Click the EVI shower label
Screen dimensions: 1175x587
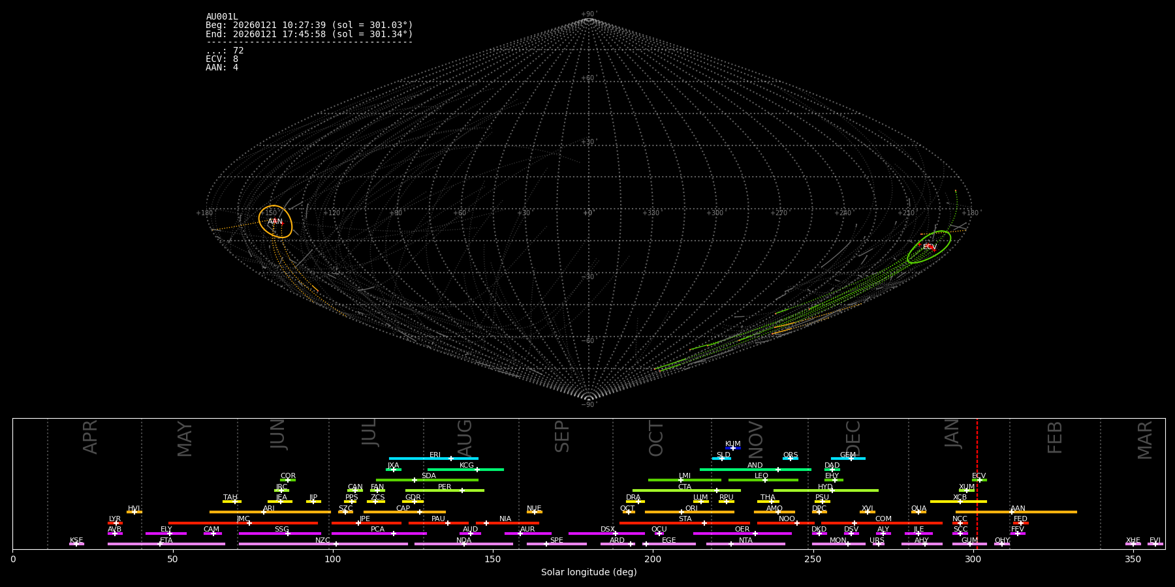pyautogui.click(x=1155, y=541)
